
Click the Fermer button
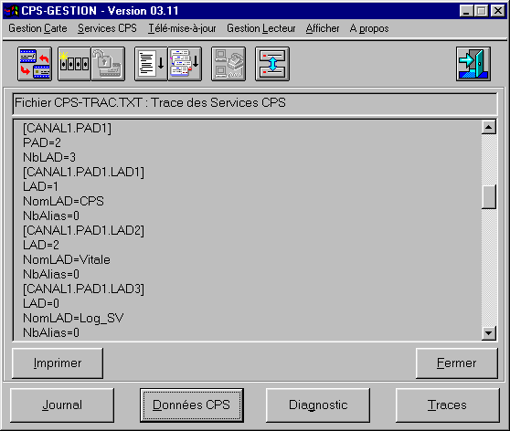(457, 363)
